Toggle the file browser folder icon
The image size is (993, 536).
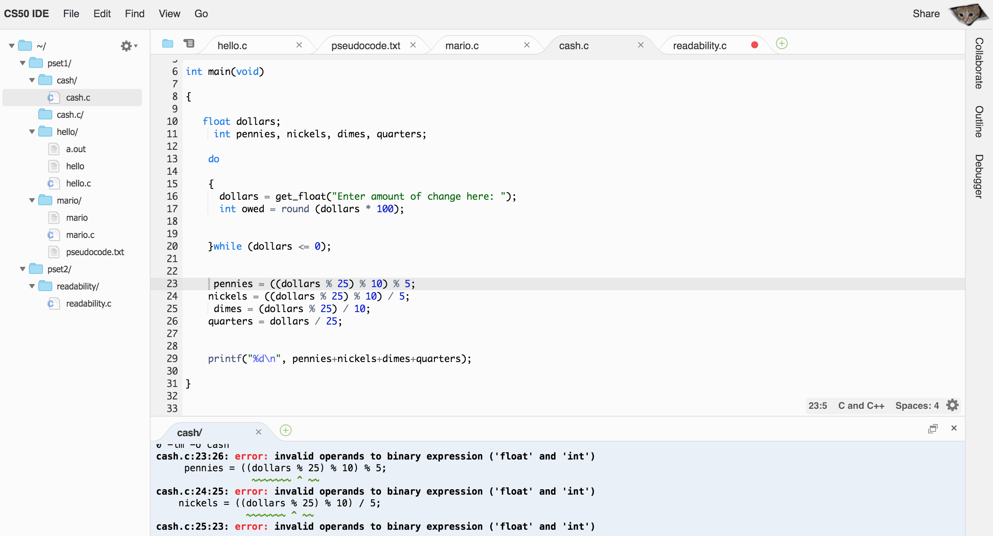pyautogui.click(x=168, y=43)
